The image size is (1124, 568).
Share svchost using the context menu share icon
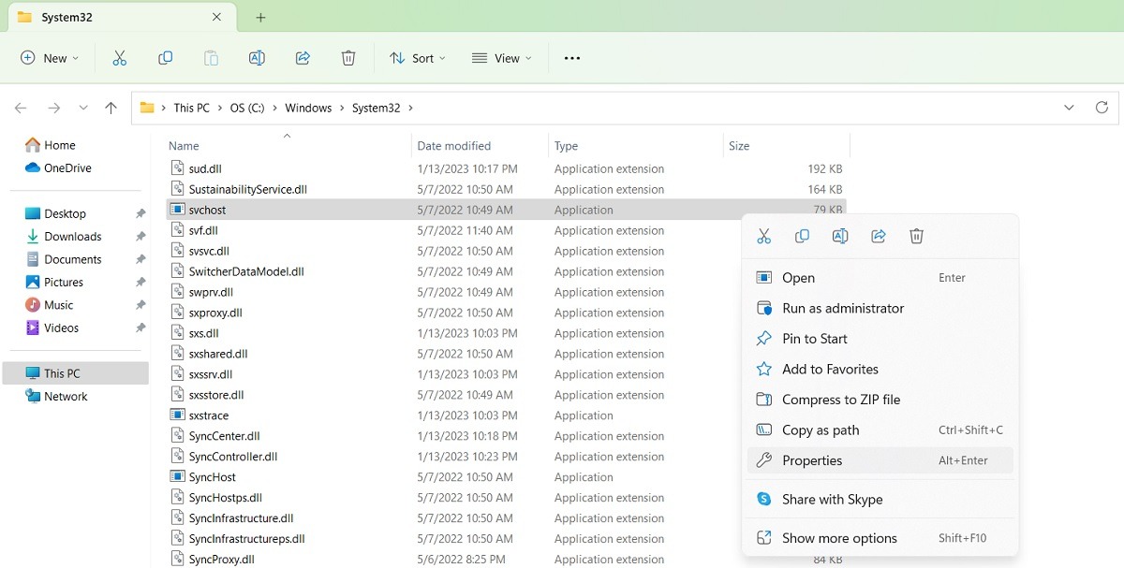[879, 236]
